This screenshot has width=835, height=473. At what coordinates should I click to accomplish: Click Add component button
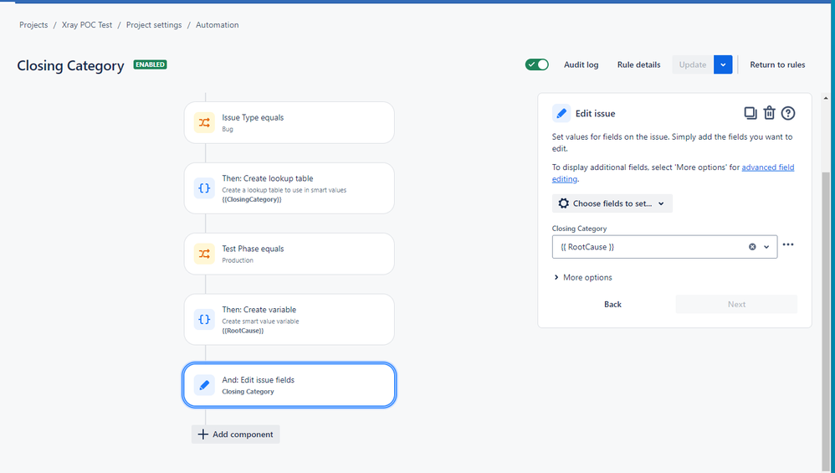coord(235,434)
